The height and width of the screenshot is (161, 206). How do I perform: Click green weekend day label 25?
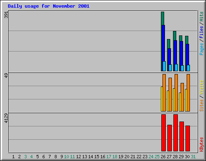(157, 157)
